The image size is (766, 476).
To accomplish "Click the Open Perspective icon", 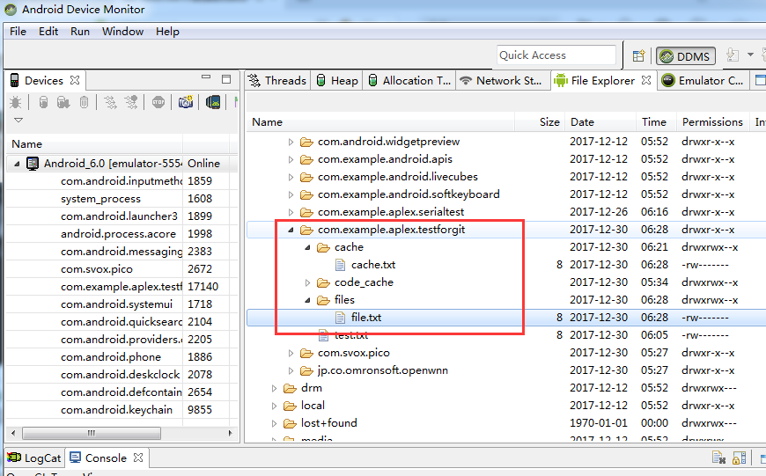I will coord(638,56).
